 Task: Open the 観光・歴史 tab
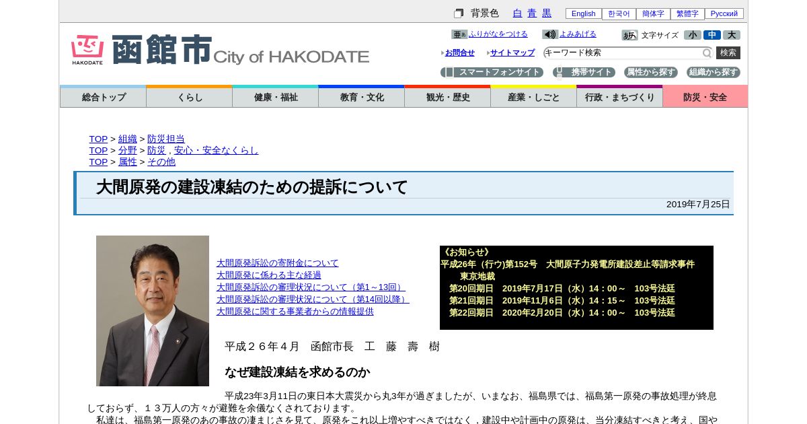(x=447, y=97)
